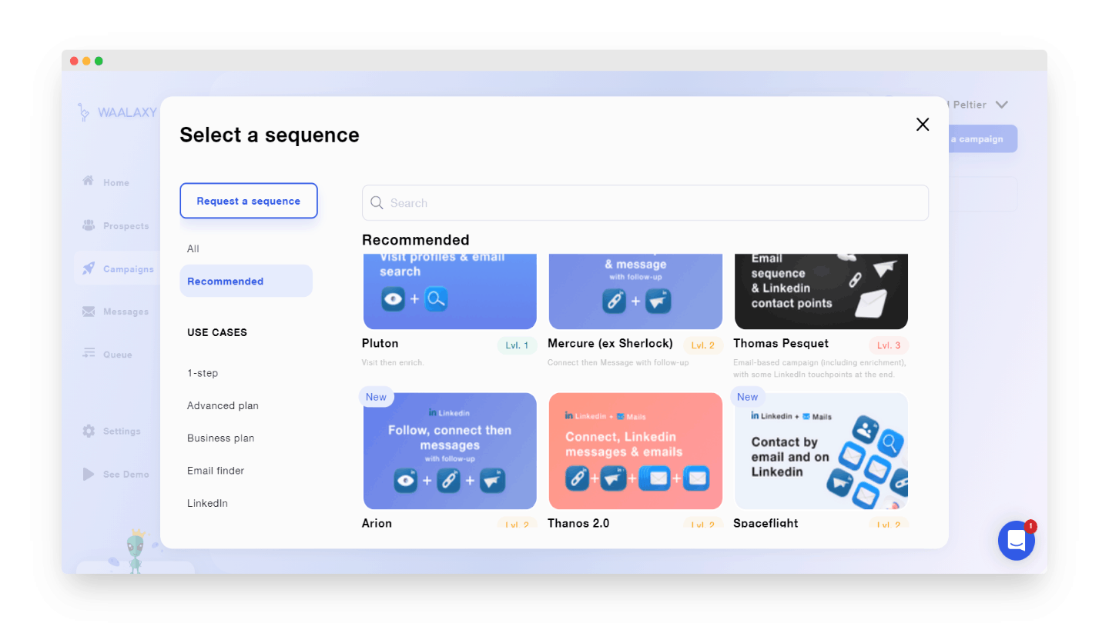Click the Queue icon in sidebar
This screenshot has height=623, width=1109.
click(89, 354)
